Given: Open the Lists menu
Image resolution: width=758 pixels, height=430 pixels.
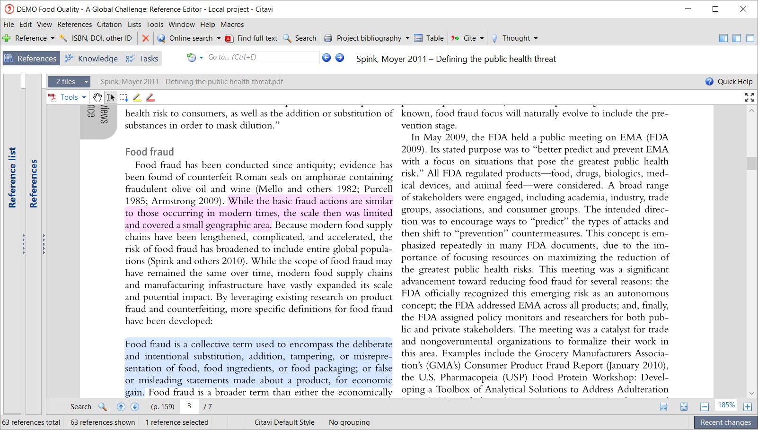Looking at the screenshot, I should (134, 25).
